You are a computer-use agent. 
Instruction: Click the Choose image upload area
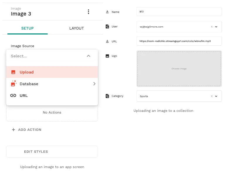[x=179, y=69]
